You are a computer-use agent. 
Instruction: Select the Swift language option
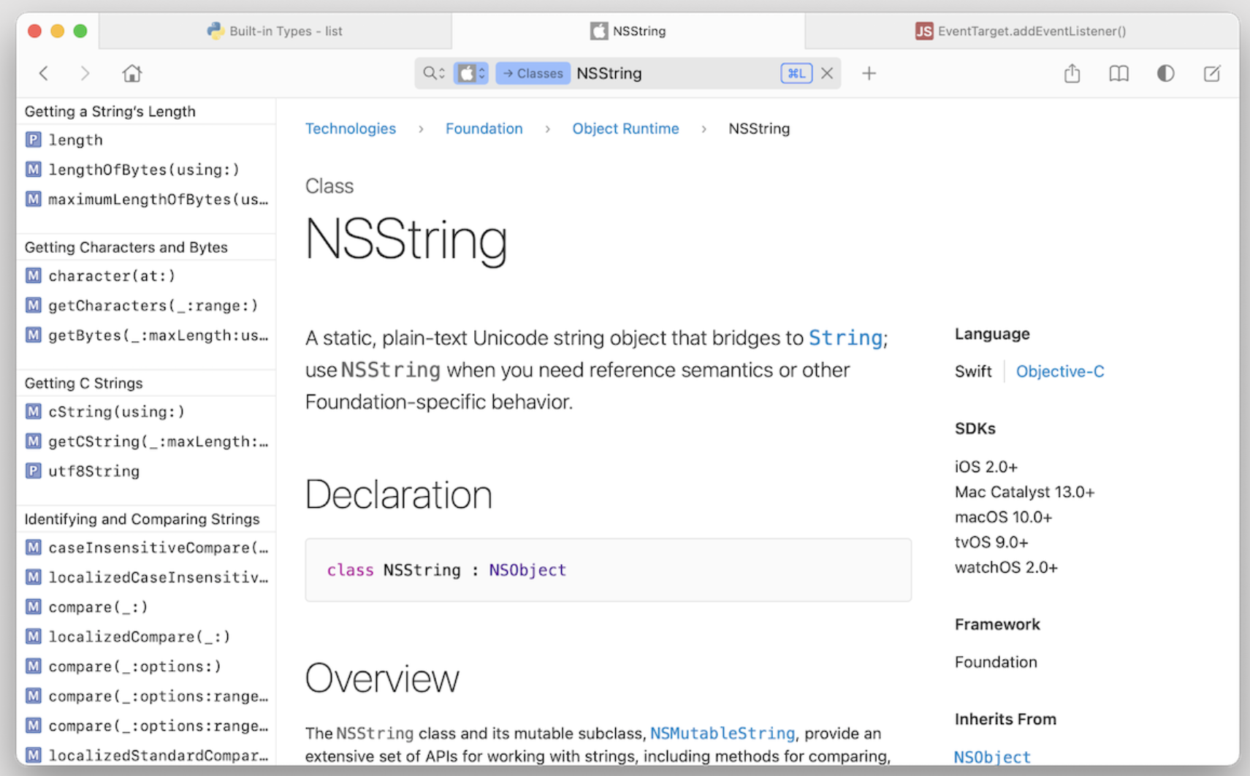pyautogui.click(x=972, y=371)
